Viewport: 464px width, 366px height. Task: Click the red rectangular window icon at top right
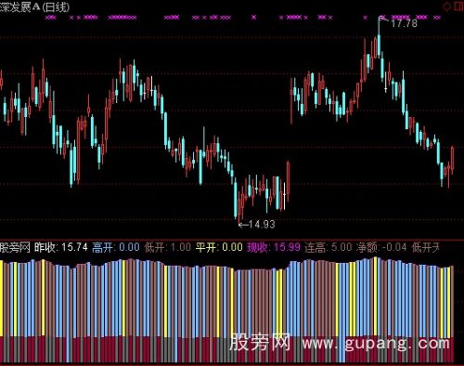[x=458, y=7]
